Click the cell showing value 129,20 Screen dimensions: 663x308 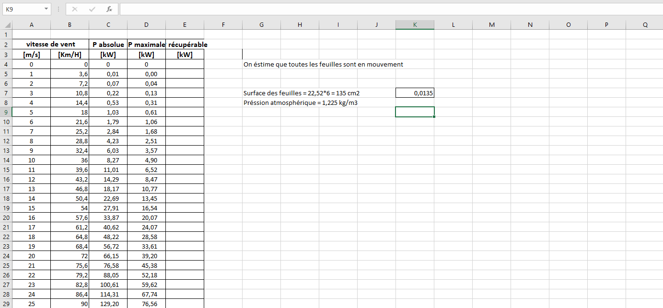108,304
